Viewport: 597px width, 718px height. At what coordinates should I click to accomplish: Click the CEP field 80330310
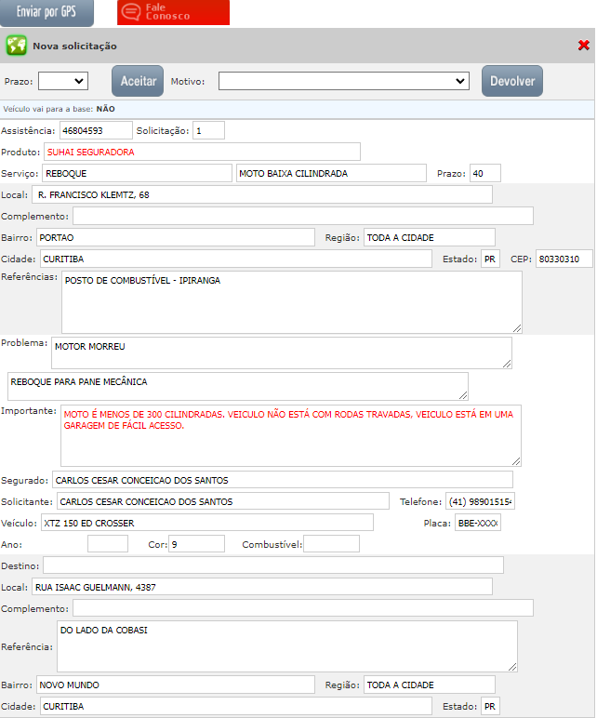(564, 259)
